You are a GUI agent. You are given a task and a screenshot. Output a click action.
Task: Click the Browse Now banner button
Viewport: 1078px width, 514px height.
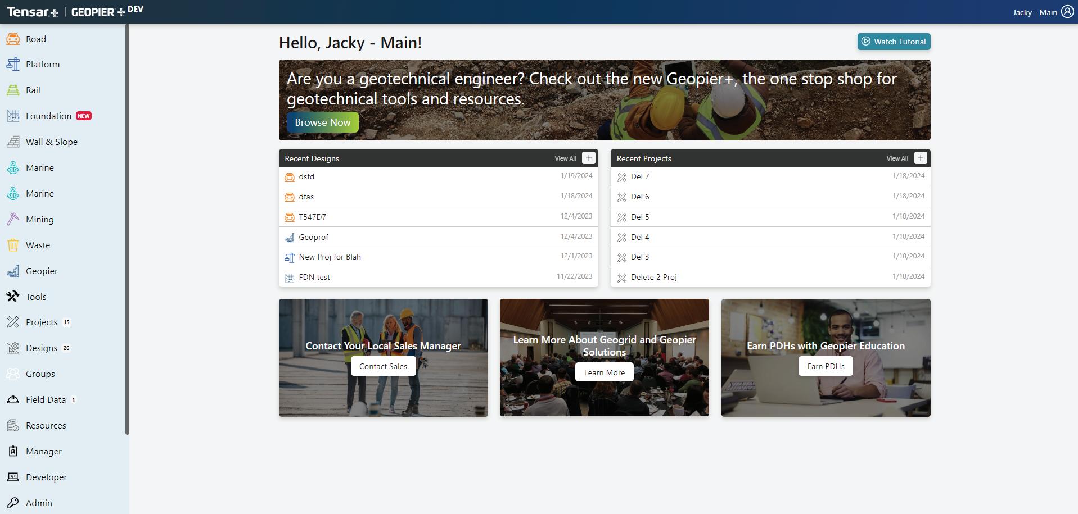pos(323,122)
